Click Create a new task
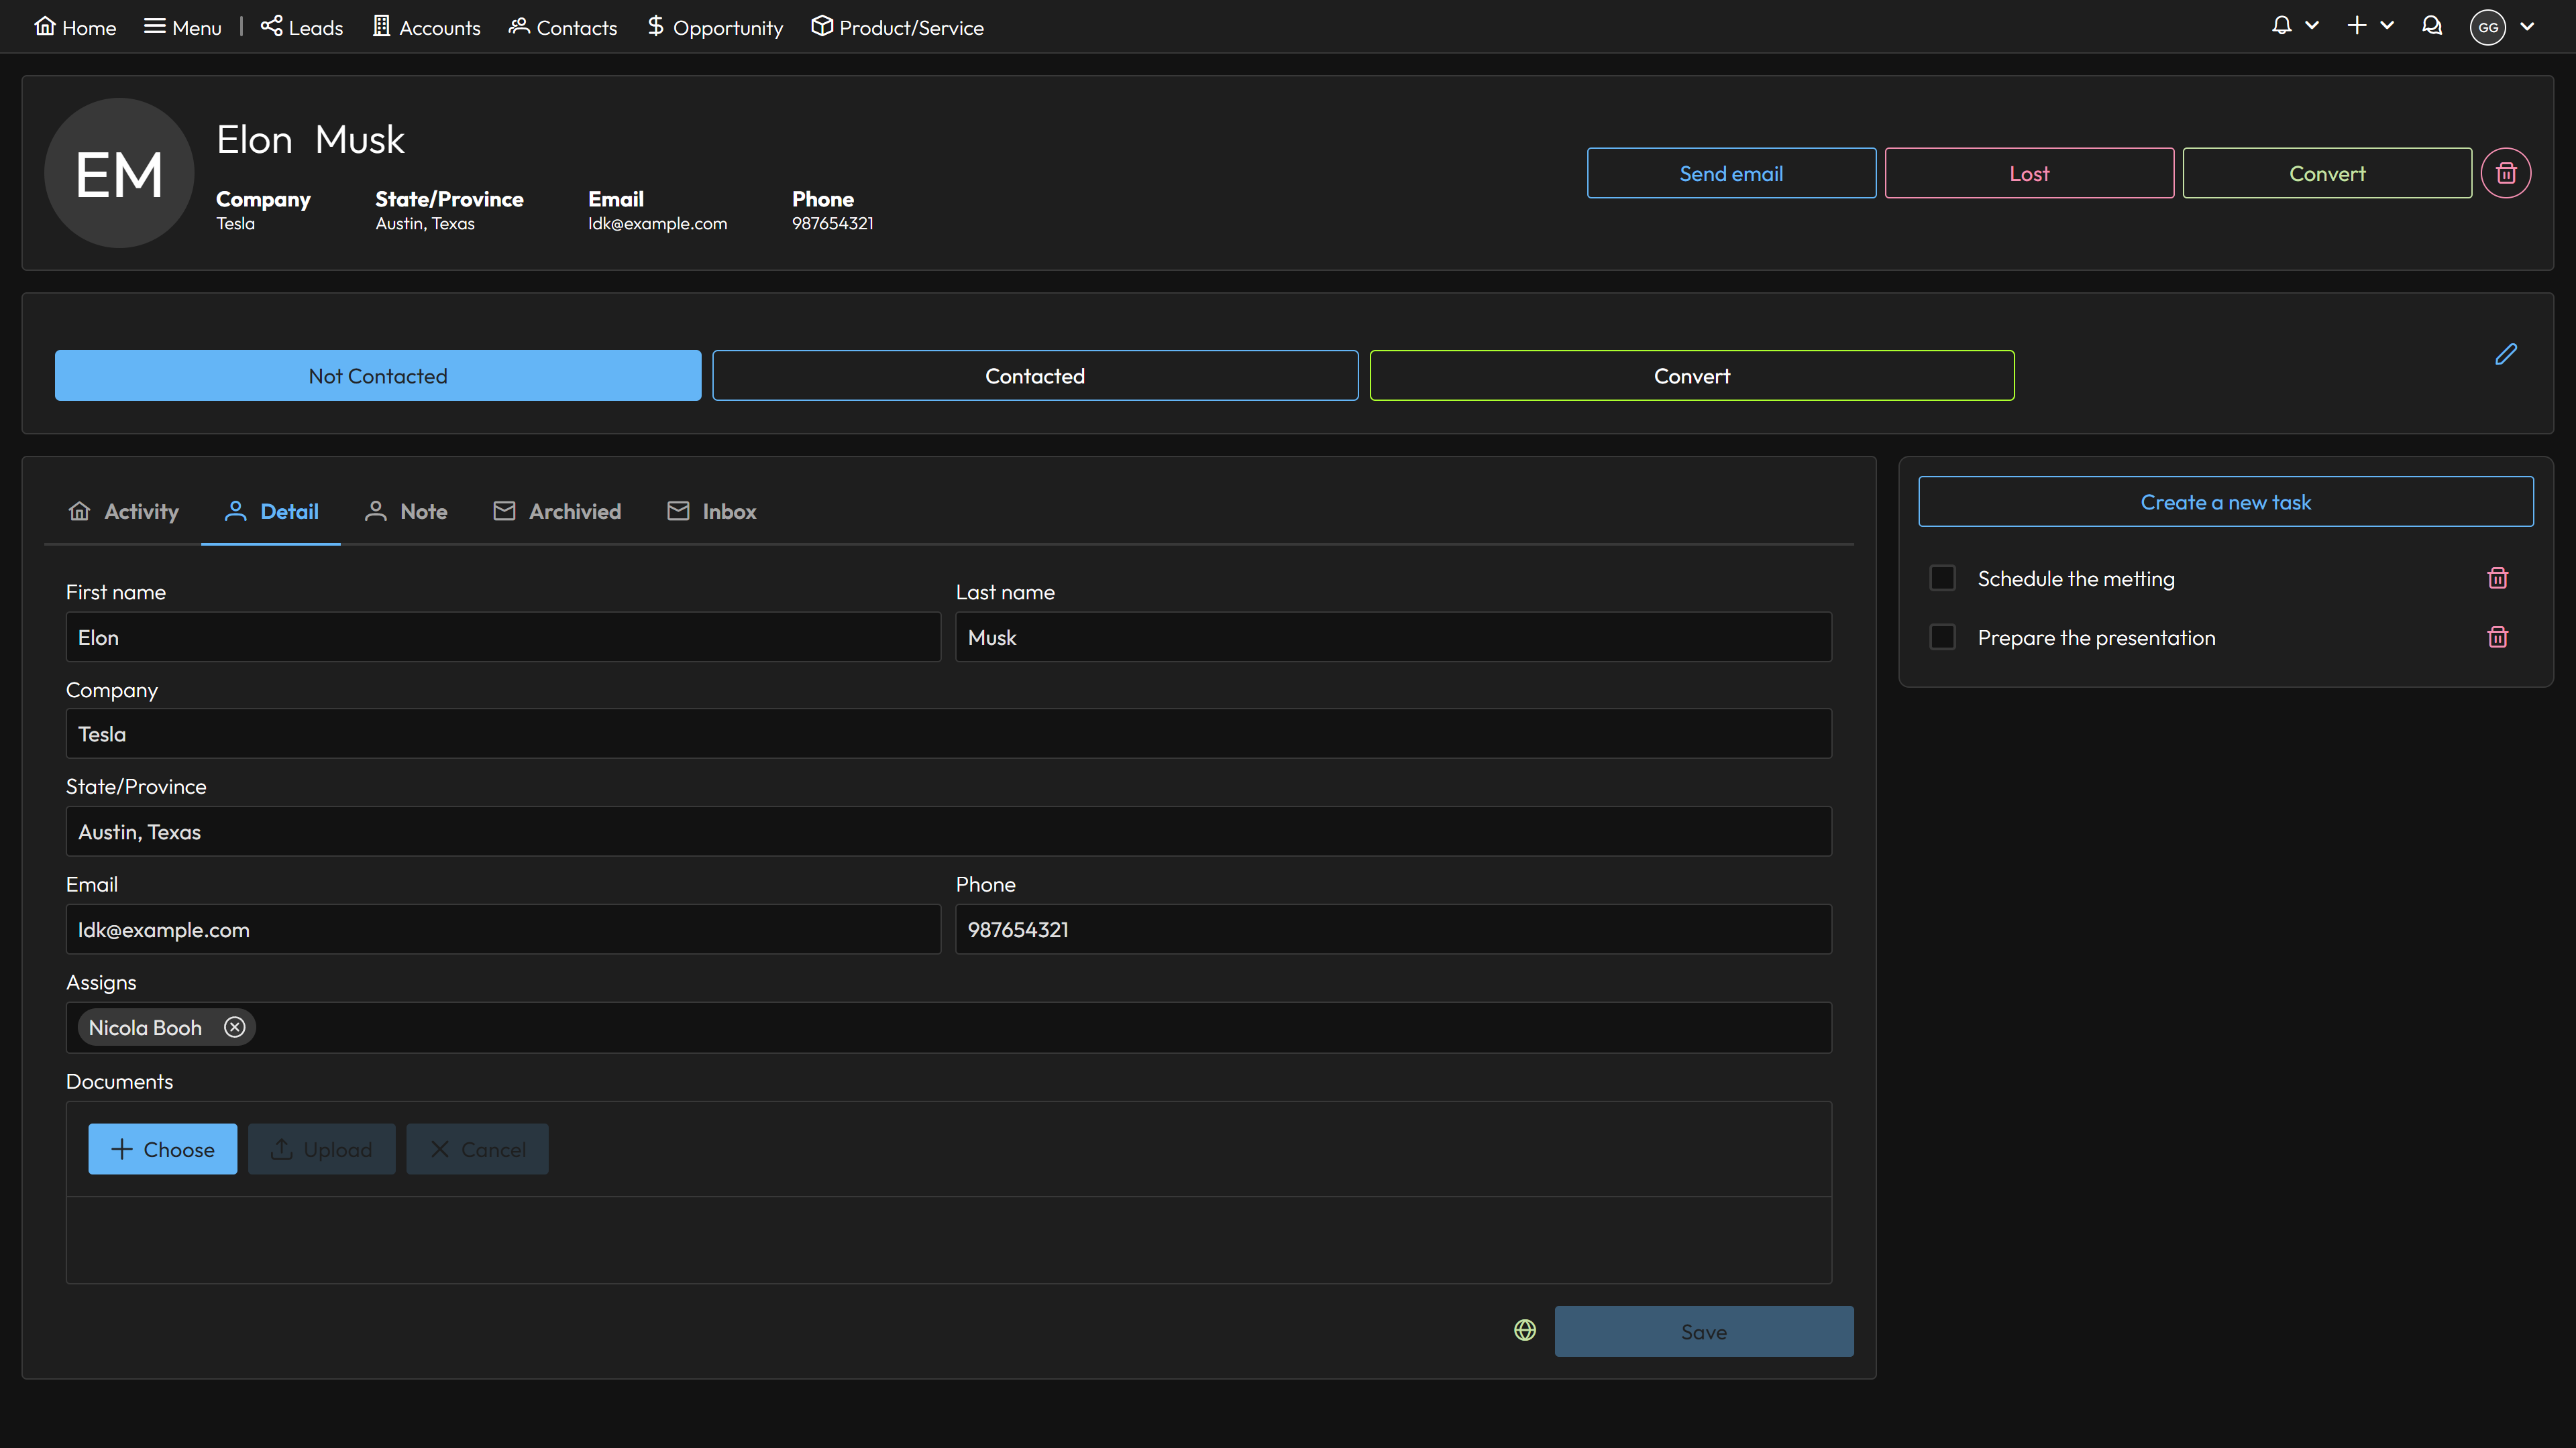This screenshot has width=2576, height=1448. click(2225, 501)
